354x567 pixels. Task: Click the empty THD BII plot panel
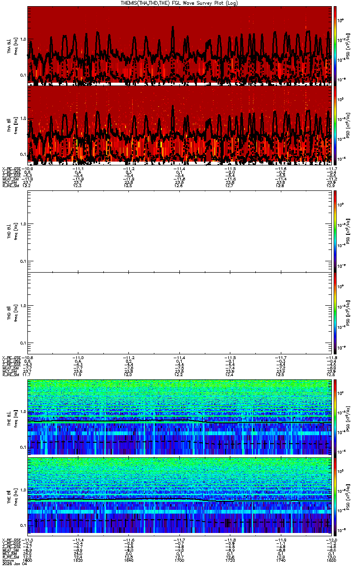[x=179, y=313]
